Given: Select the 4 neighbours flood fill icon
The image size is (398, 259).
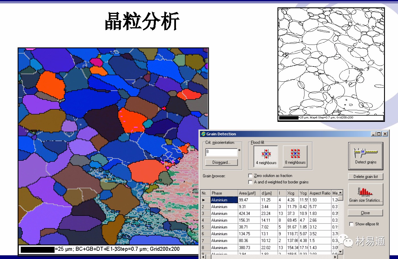Looking at the screenshot, I should coord(266,154).
